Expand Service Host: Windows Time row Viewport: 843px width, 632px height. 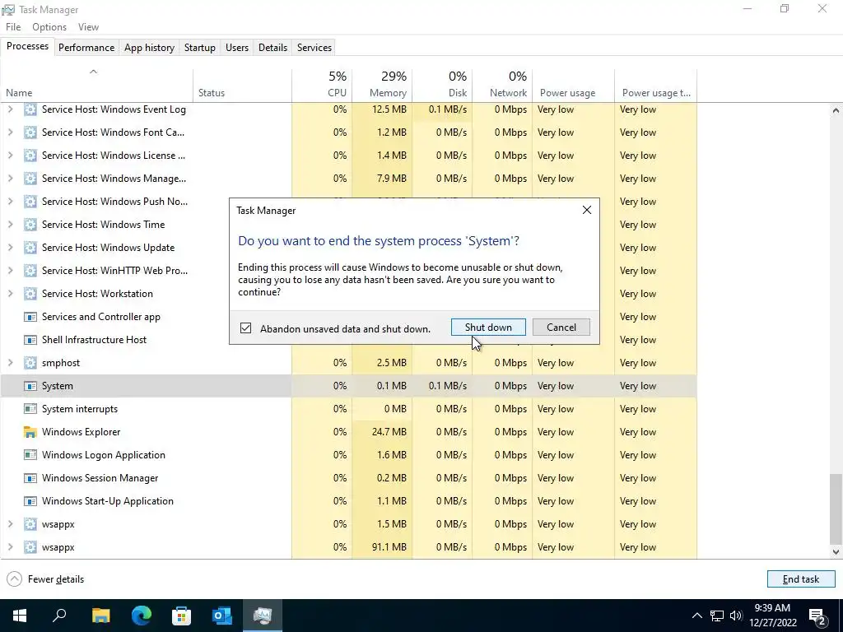click(x=10, y=225)
